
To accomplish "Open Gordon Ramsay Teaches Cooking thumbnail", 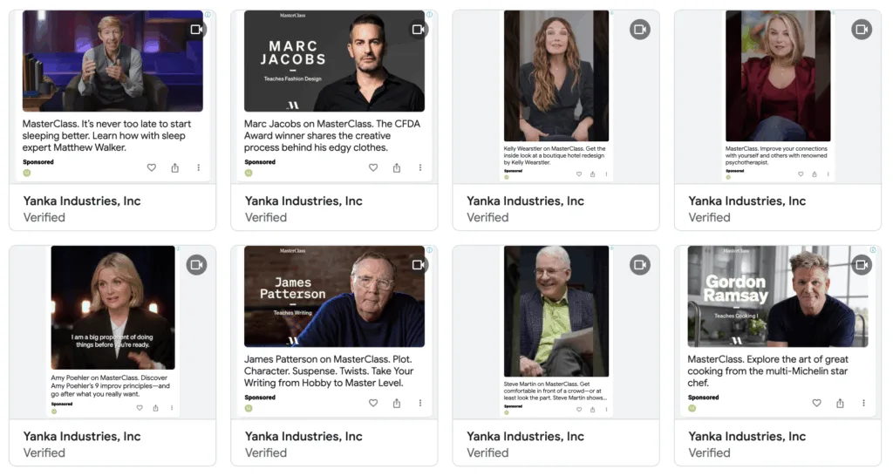I will 778,296.
